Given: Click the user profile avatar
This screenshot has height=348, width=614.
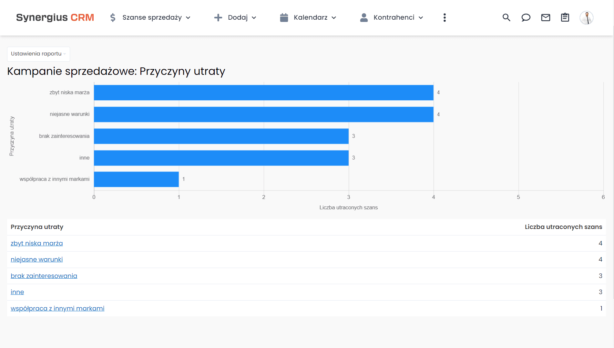Looking at the screenshot, I should click(587, 18).
